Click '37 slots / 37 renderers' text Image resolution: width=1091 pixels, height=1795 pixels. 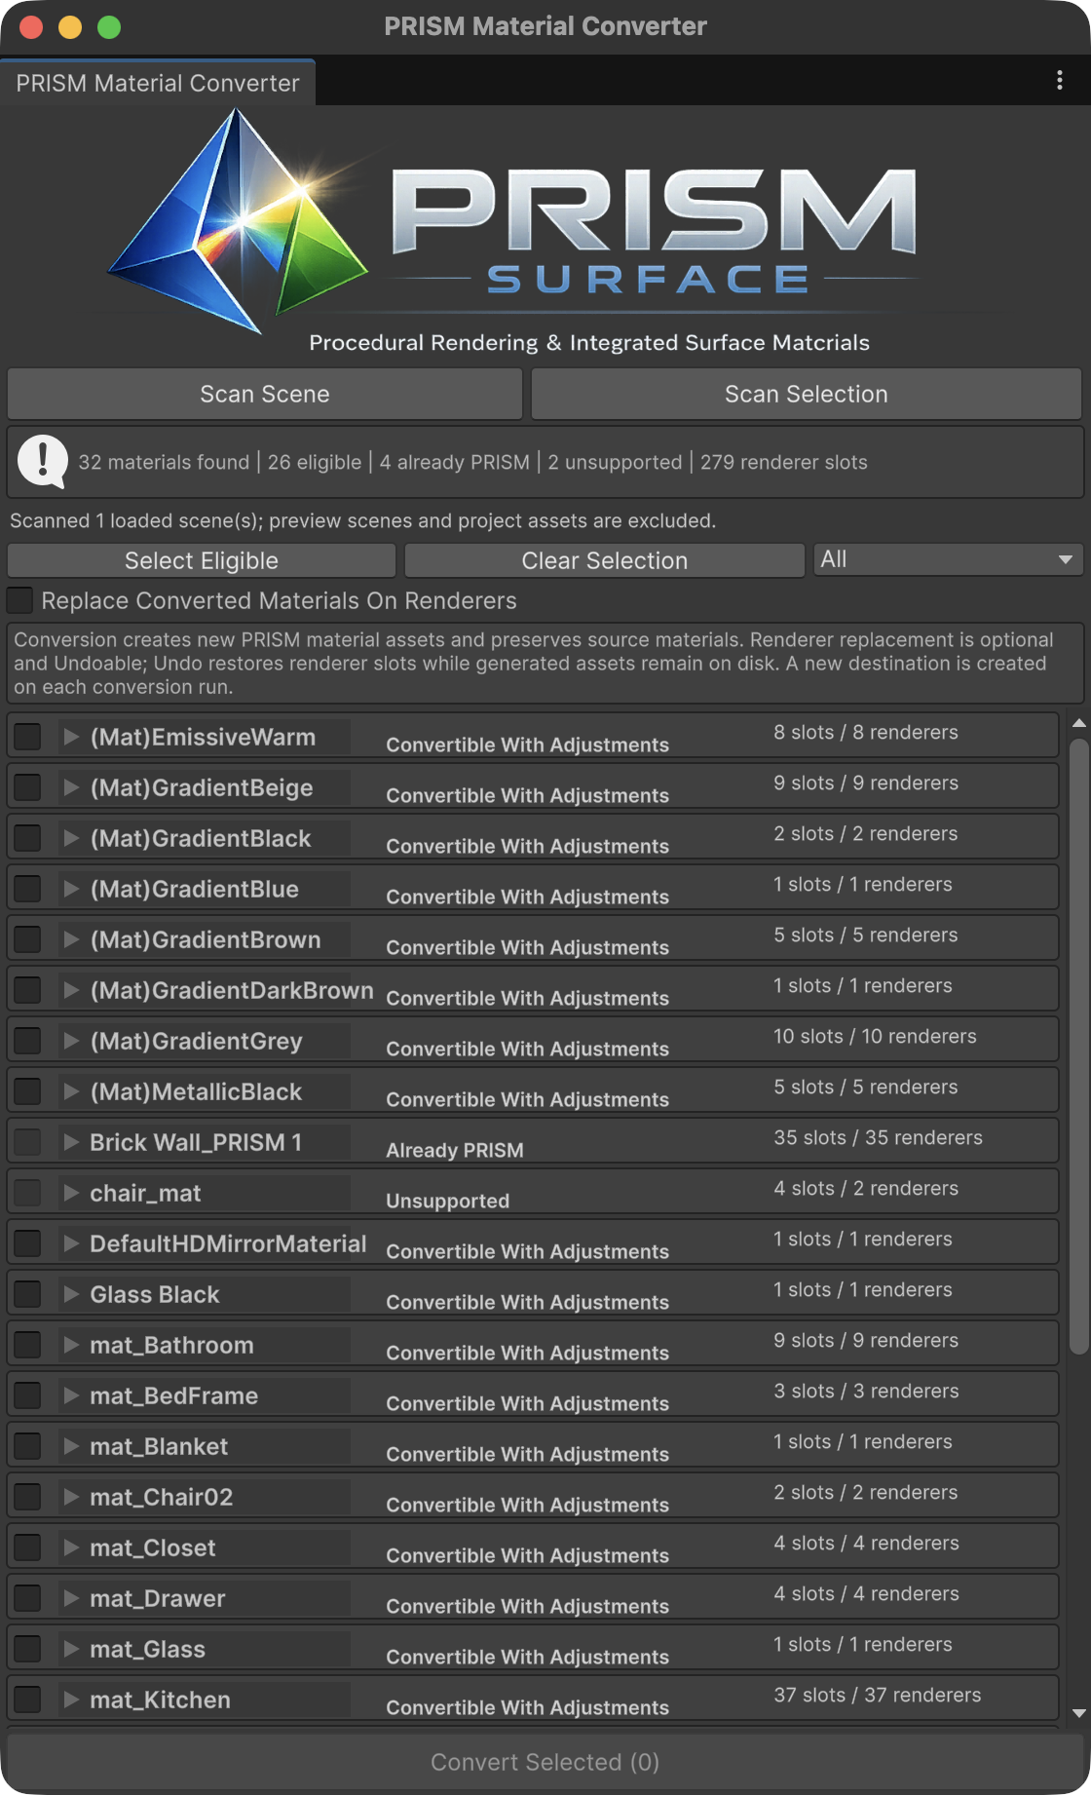click(x=878, y=1695)
